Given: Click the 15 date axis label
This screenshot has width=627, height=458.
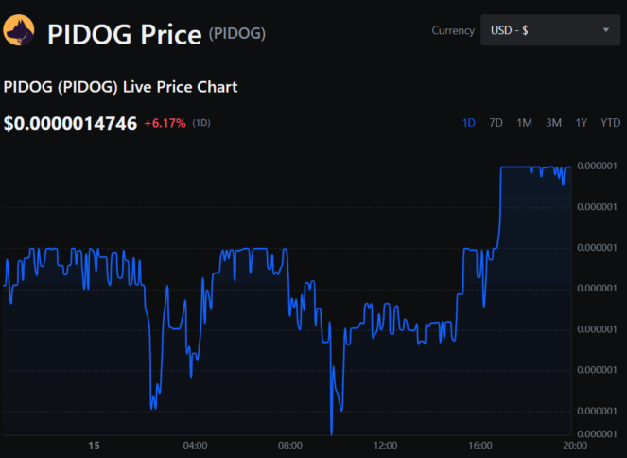Looking at the screenshot, I should coord(94,445).
